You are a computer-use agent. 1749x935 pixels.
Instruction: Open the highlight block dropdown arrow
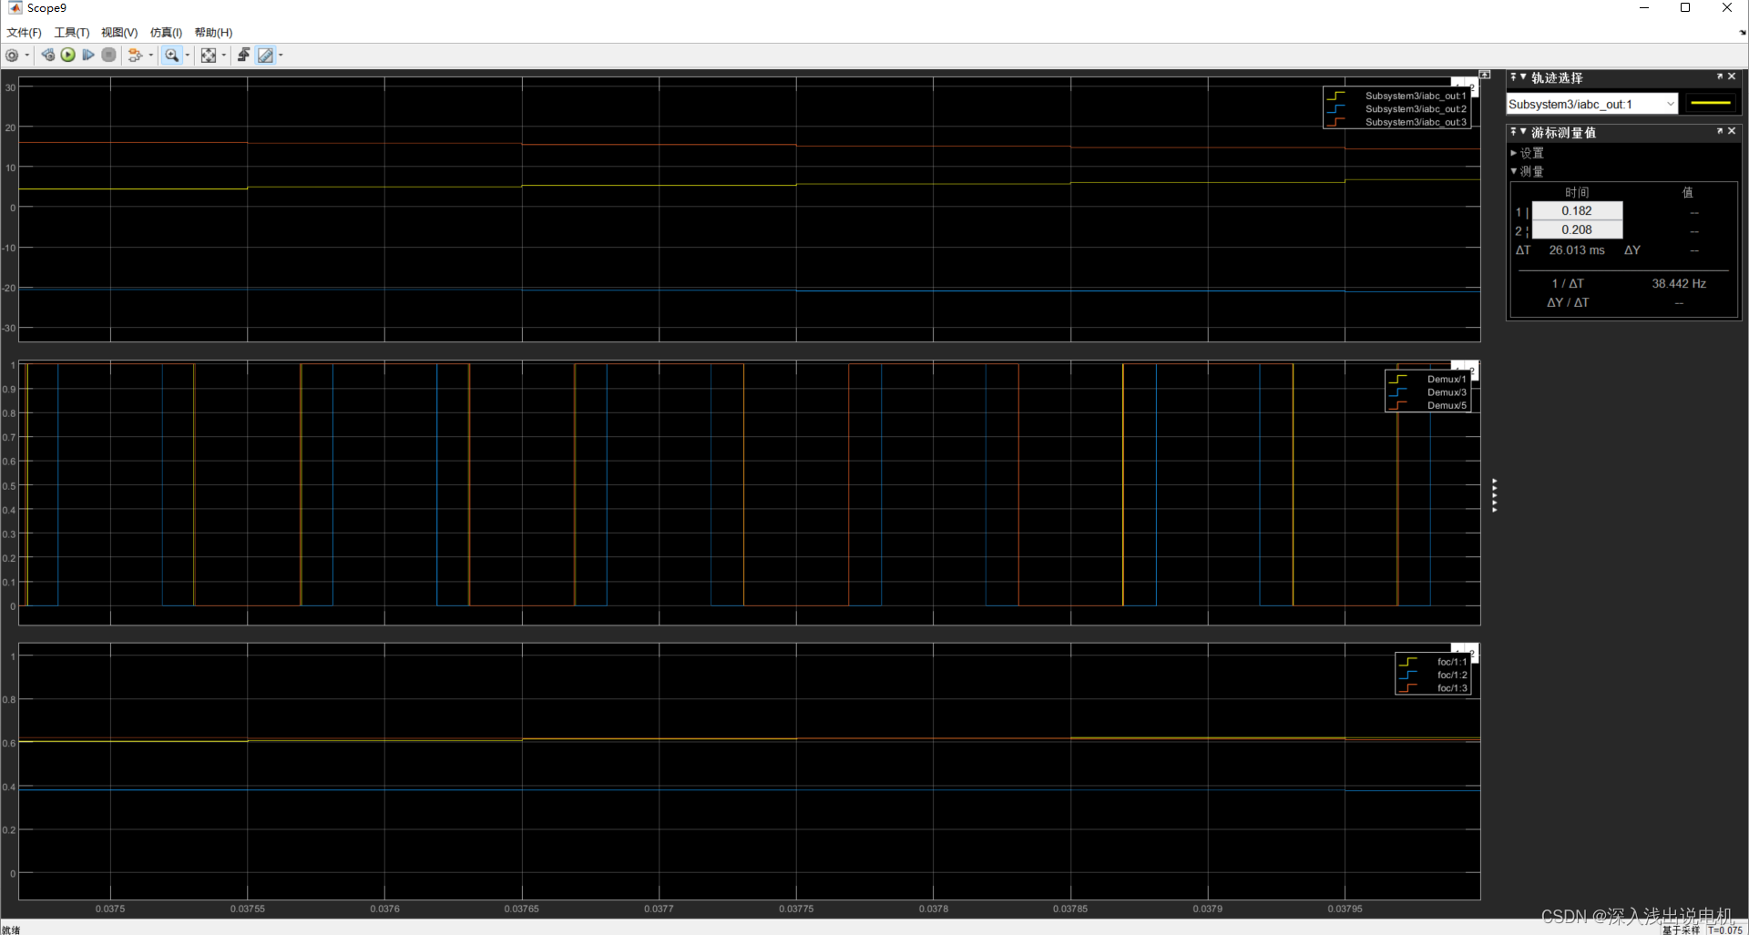151,56
